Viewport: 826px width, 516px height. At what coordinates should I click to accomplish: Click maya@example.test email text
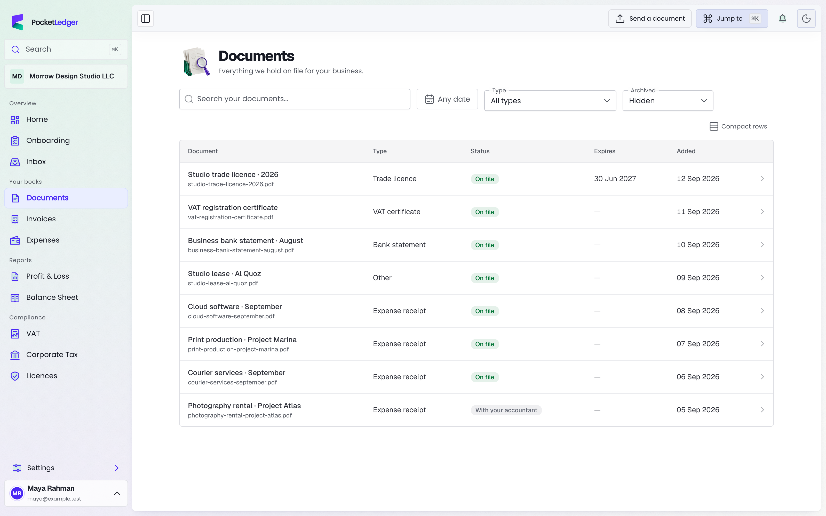54,499
